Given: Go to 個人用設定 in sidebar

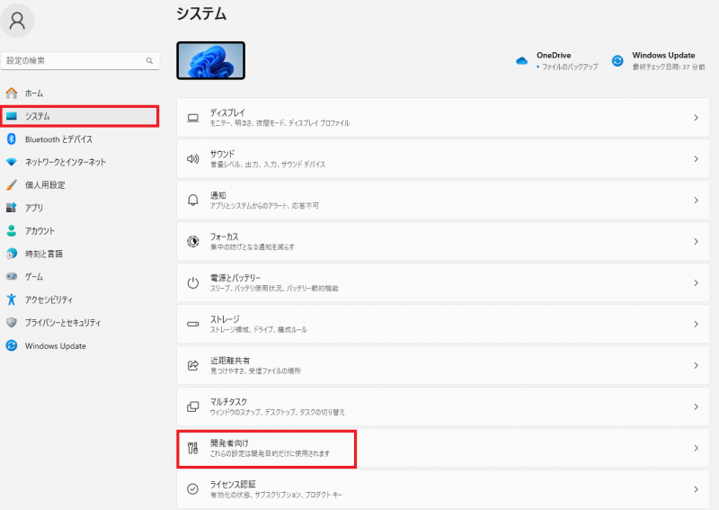Looking at the screenshot, I should pyautogui.click(x=45, y=185).
